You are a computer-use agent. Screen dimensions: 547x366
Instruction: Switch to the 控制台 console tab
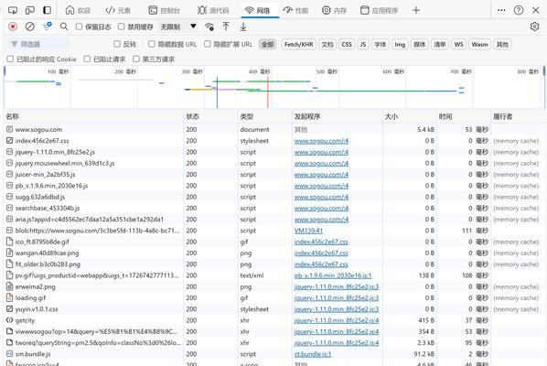(164, 10)
